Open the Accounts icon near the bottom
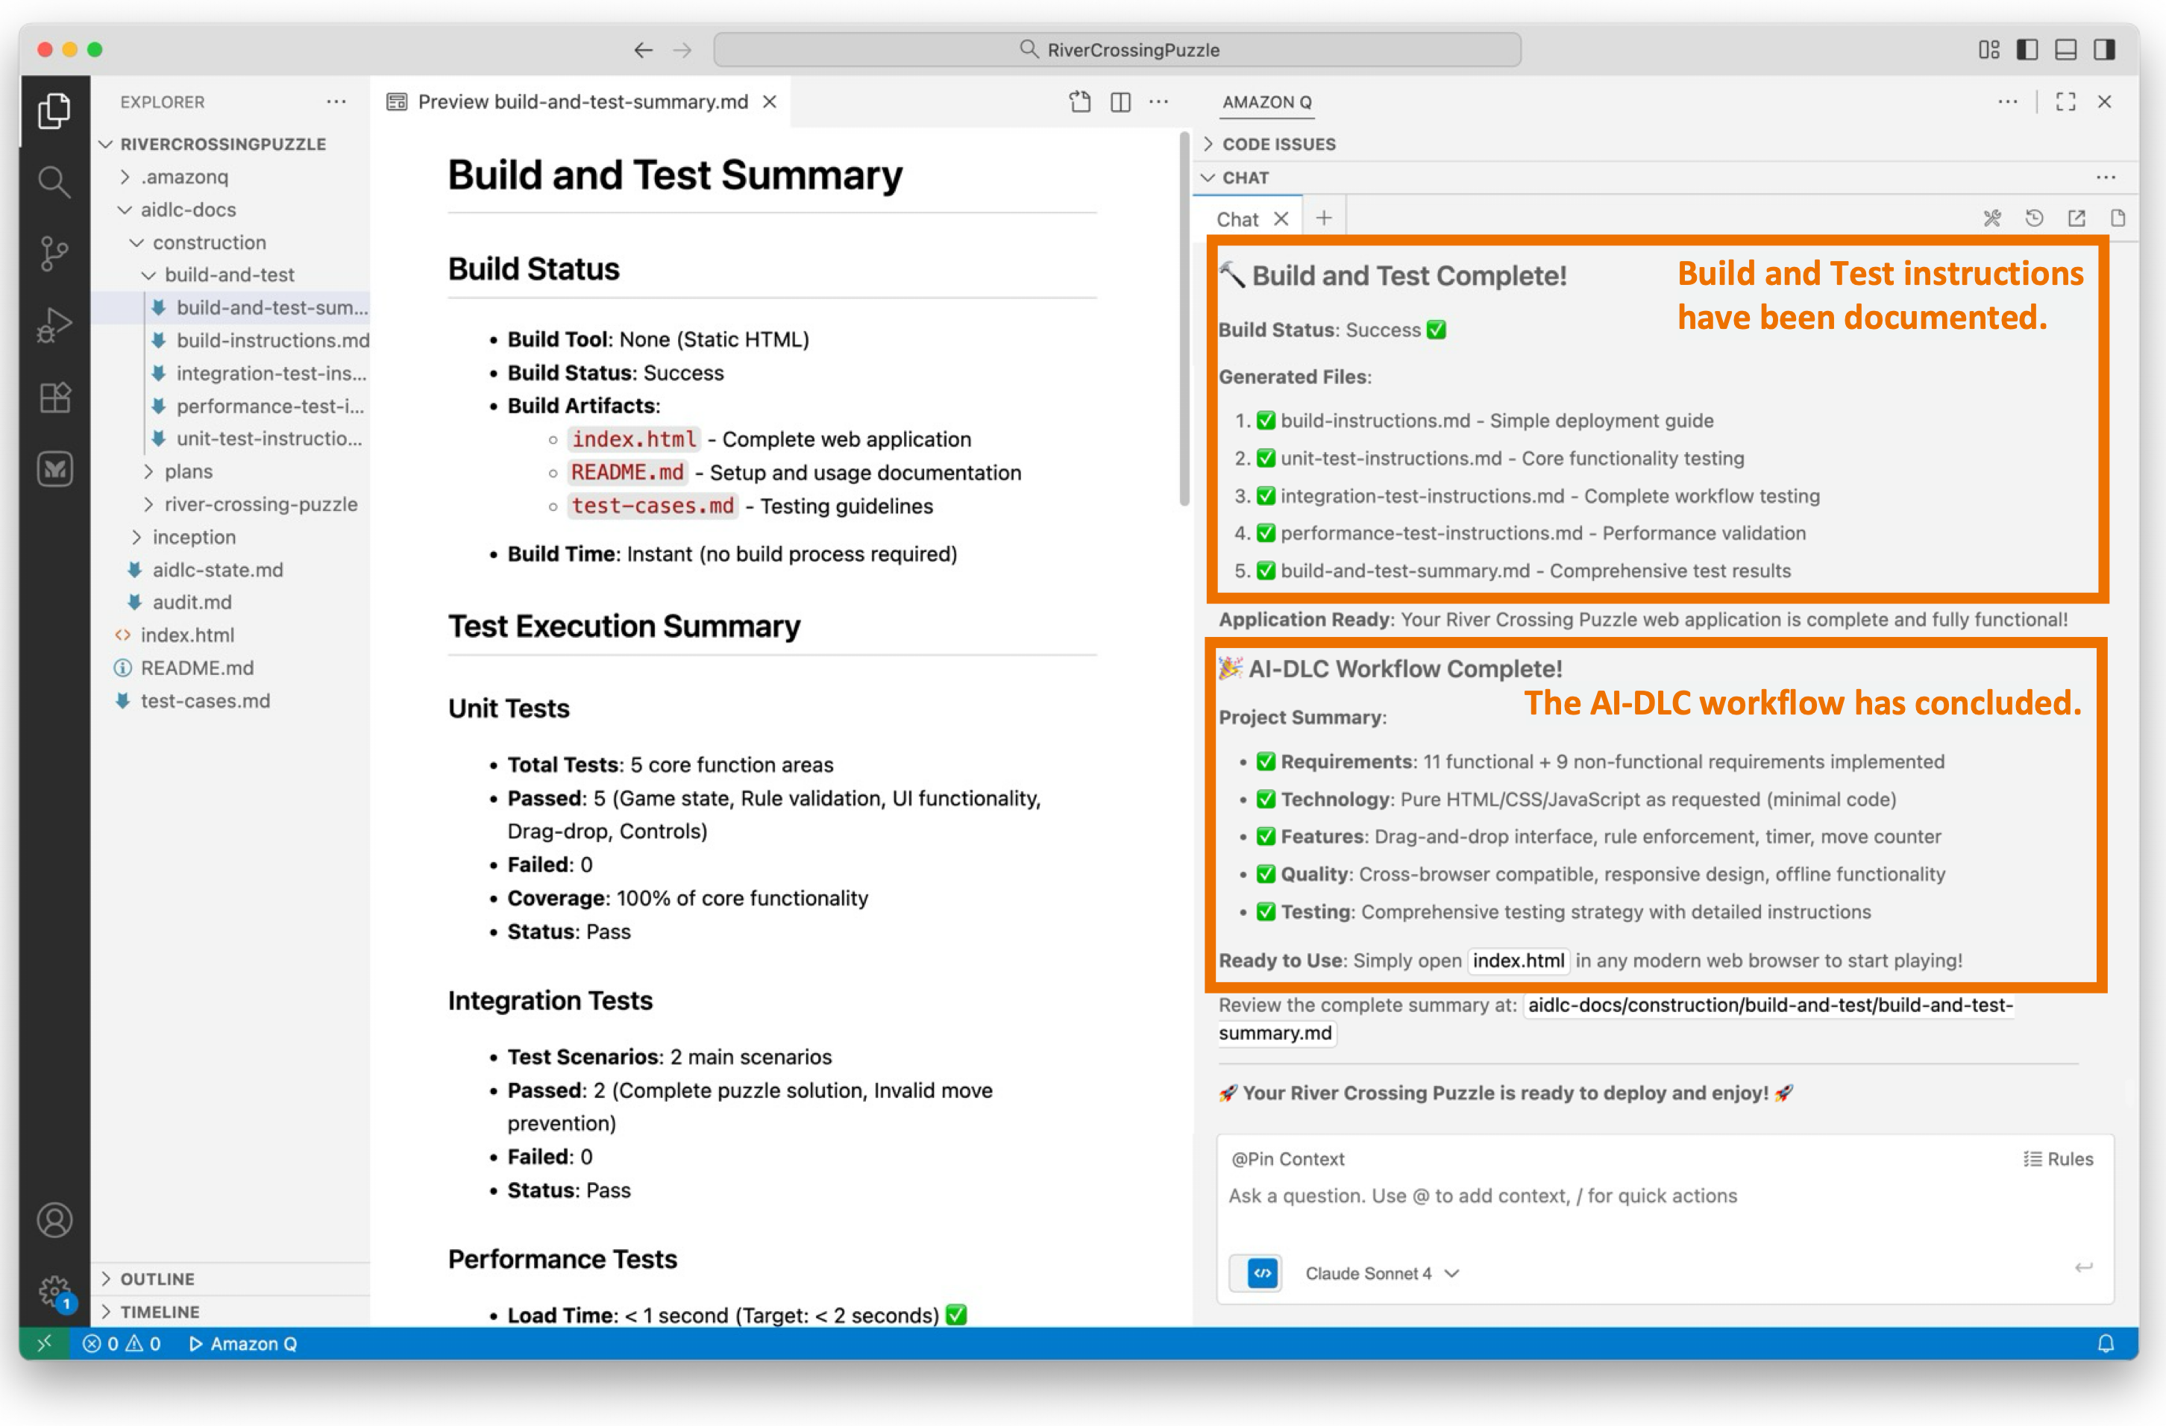Image resolution: width=2166 pixels, height=1426 pixels. [x=54, y=1220]
